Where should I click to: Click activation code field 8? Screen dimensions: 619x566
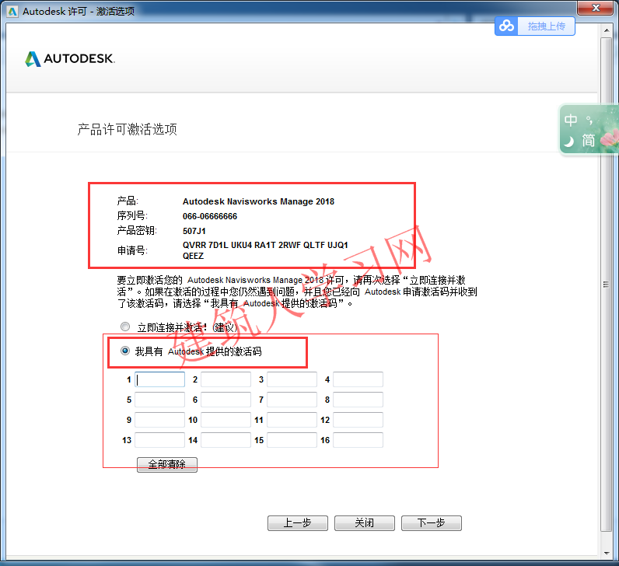[358, 400]
